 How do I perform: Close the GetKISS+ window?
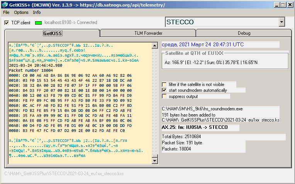click(x=290, y=5)
